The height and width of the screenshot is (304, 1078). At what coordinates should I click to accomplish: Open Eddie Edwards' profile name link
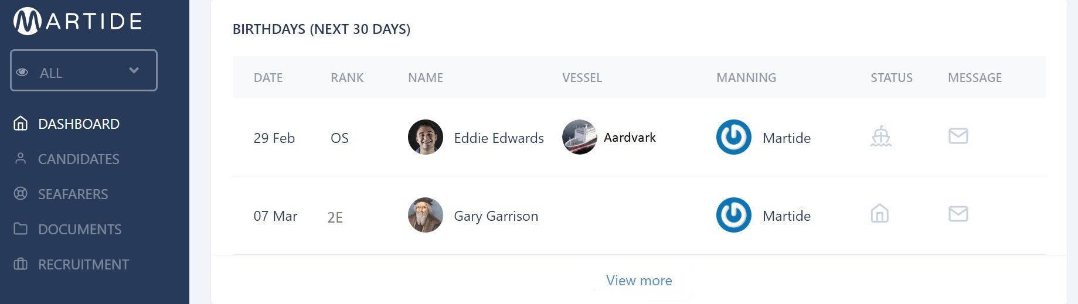pos(499,138)
